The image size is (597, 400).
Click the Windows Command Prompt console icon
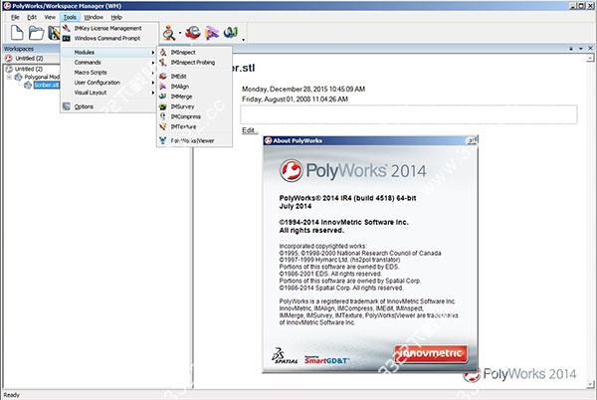(67, 39)
